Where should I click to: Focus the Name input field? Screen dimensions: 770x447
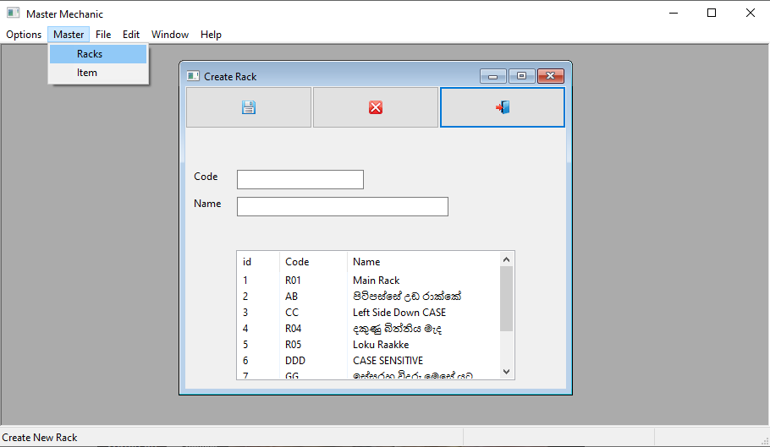tap(343, 206)
